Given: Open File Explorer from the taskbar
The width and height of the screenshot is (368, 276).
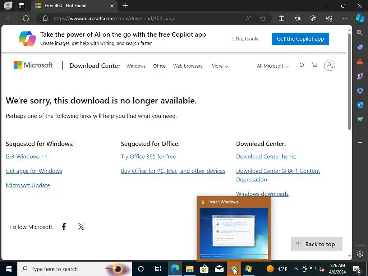Looking at the screenshot, I should 190,269.
